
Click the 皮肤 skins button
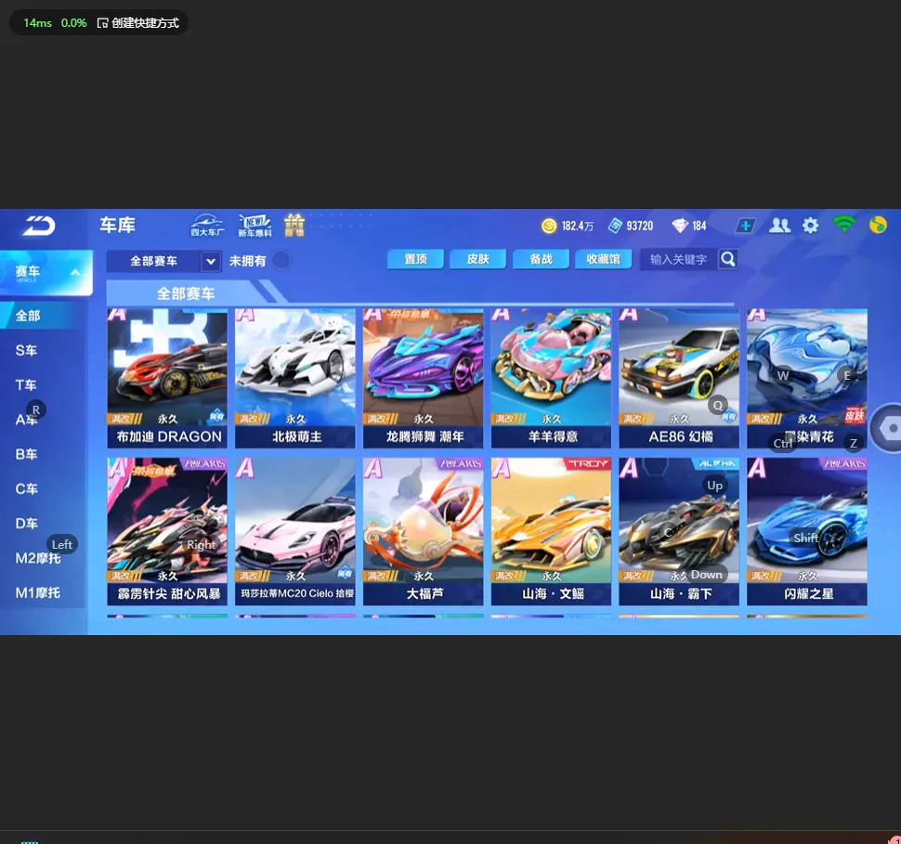pyautogui.click(x=478, y=259)
